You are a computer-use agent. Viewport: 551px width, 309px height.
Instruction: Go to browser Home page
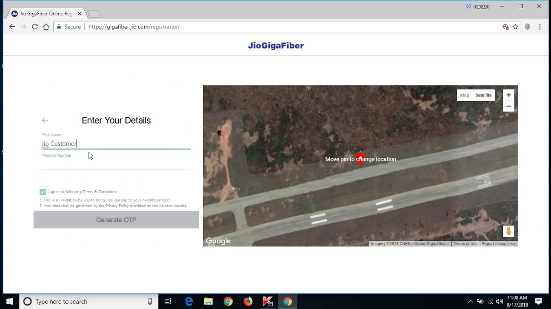[46, 27]
